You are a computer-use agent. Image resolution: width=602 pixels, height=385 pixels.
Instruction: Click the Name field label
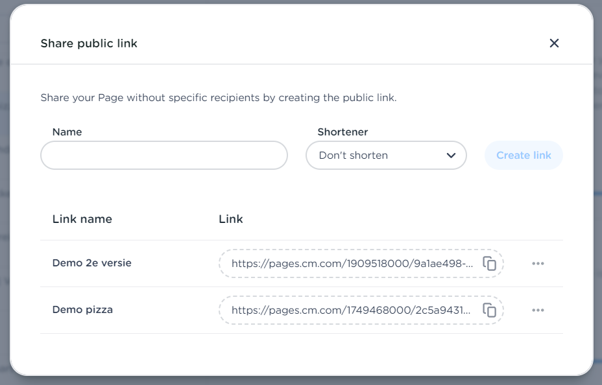coord(67,132)
